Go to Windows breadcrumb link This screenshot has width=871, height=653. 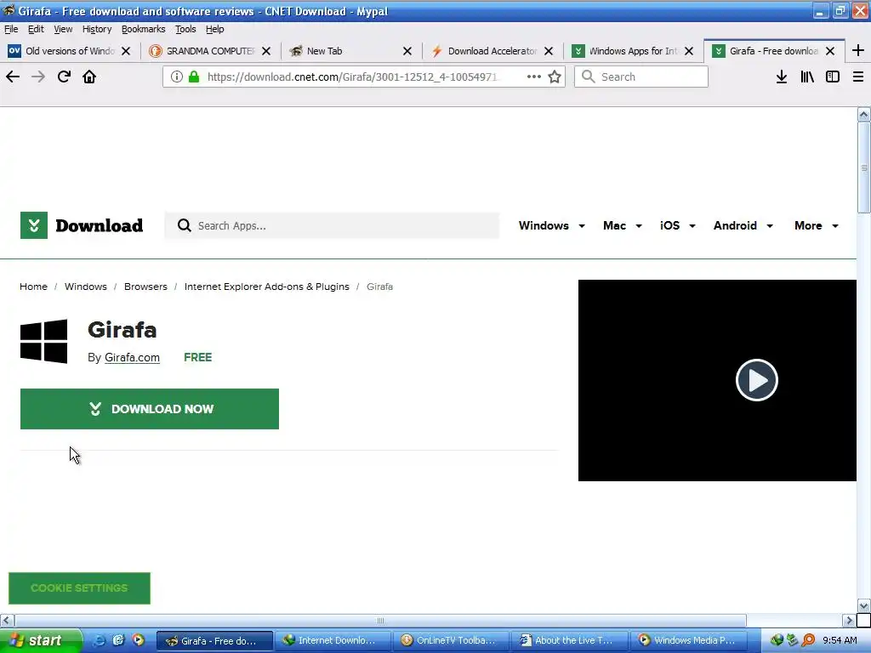(86, 287)
